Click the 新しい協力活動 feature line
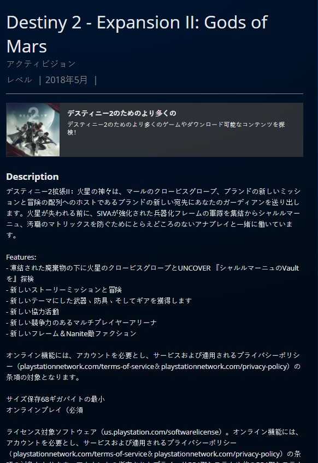This screenshot has width=318, height=463. tap(32, 312)
